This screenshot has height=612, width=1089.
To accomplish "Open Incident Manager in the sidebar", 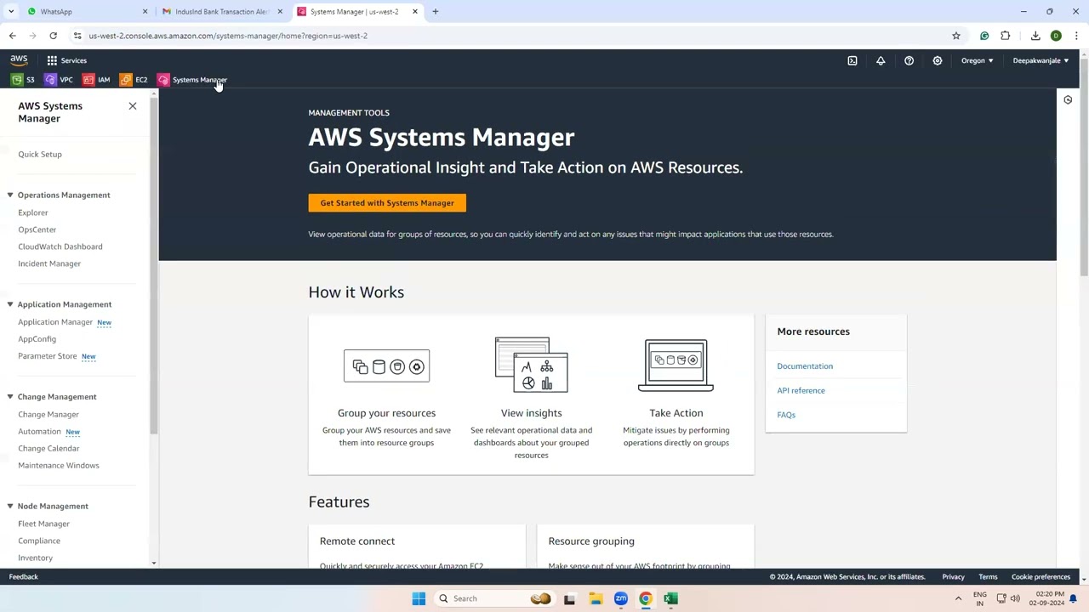I will (x=49, y=263).
